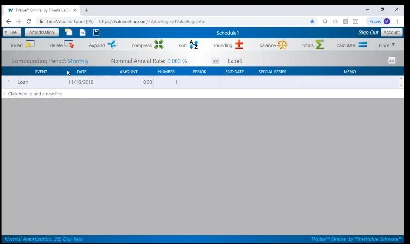Click the DATE column header

pyautogui.click(x=81, y=72)
